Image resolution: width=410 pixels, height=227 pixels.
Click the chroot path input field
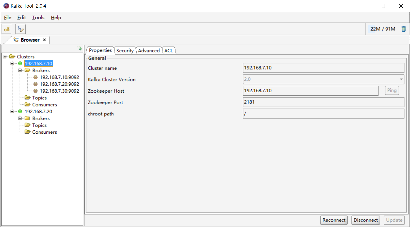point(323,113)
